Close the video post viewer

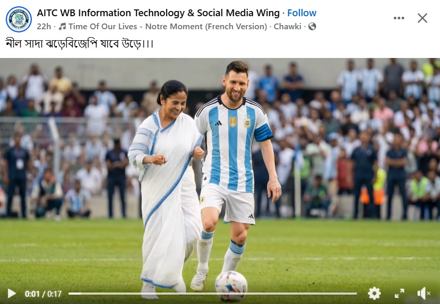(422, 18)
